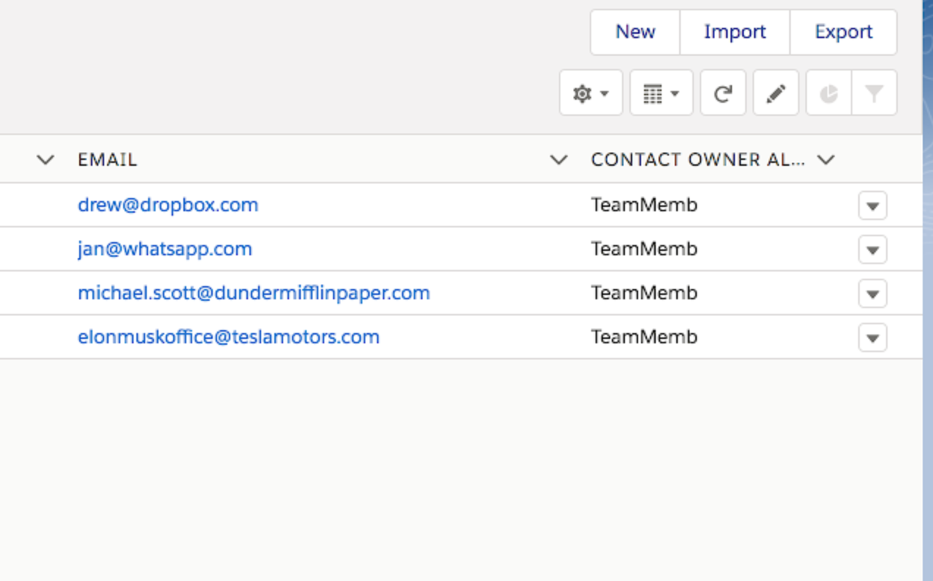The width and height of the screenshot is (933, 581).
Task: Open row actions menu for drew@dropbox.com
Action: (x=873, y=205)
